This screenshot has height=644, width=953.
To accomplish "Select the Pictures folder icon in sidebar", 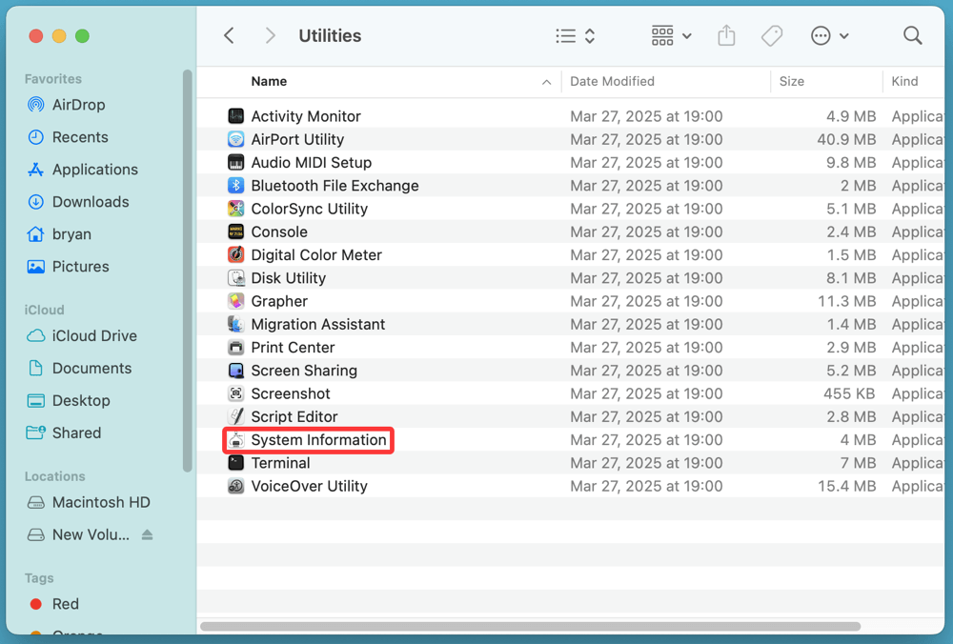I will click(x=36, y=267).
